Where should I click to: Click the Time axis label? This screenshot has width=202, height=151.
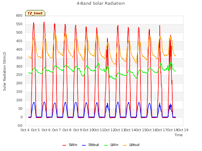click(179, 135)
